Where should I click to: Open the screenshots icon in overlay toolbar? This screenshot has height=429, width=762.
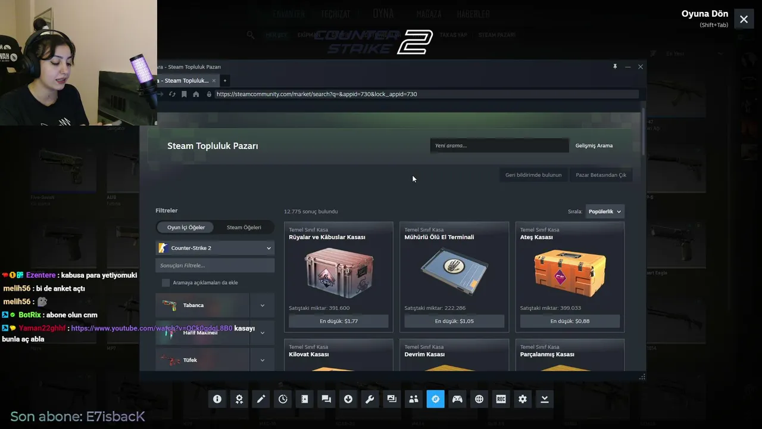click(x=392, y=399)
